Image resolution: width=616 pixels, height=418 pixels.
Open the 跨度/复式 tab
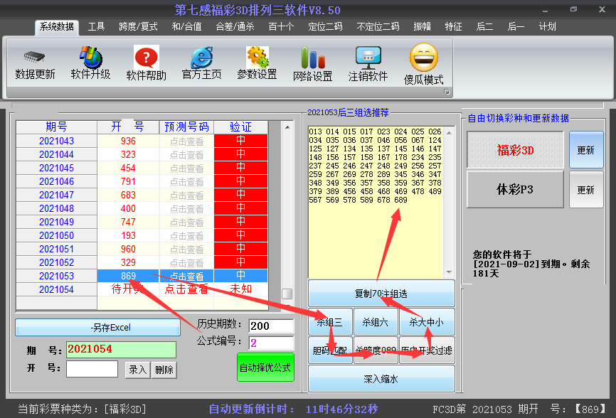tap(138, 27)
